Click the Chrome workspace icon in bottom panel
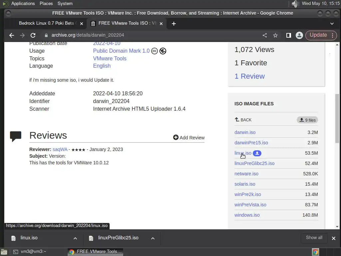 (315, 252)
